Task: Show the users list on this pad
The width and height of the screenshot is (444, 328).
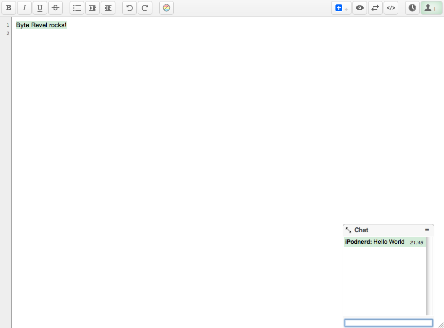Action: (431, 8)
